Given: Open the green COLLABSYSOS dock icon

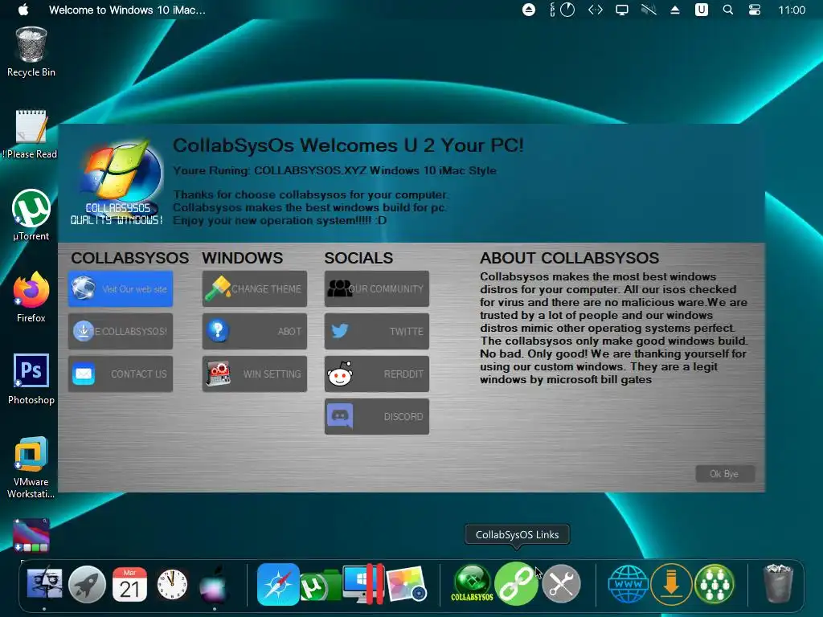Looking at the screenshot, I should (x=472, y=583).
